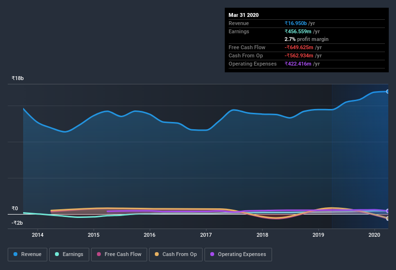Click the -₹2b y-axis label
This screenshot has width=396, height=270.
pos(17,223)
